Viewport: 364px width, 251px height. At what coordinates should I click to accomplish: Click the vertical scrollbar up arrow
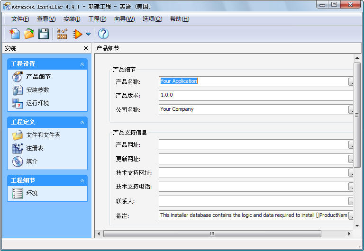tap(357, 58)
